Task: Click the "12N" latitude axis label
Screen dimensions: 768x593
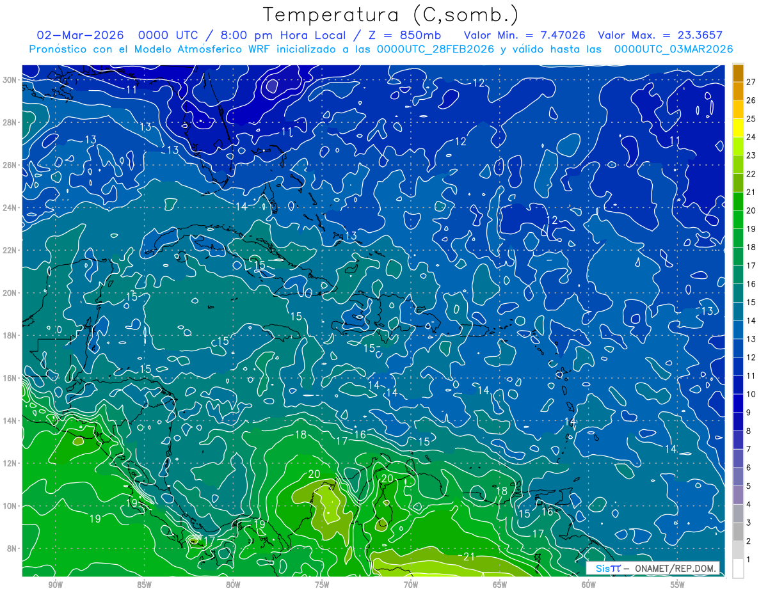Action: pos(10,463)
